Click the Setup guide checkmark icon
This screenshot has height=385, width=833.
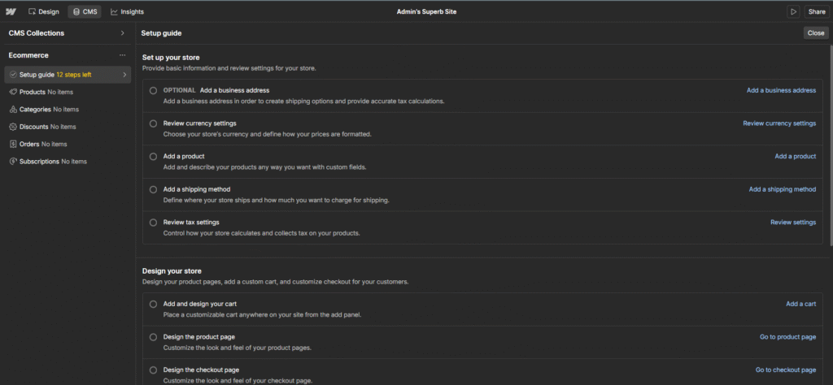[x=13, y=75]
